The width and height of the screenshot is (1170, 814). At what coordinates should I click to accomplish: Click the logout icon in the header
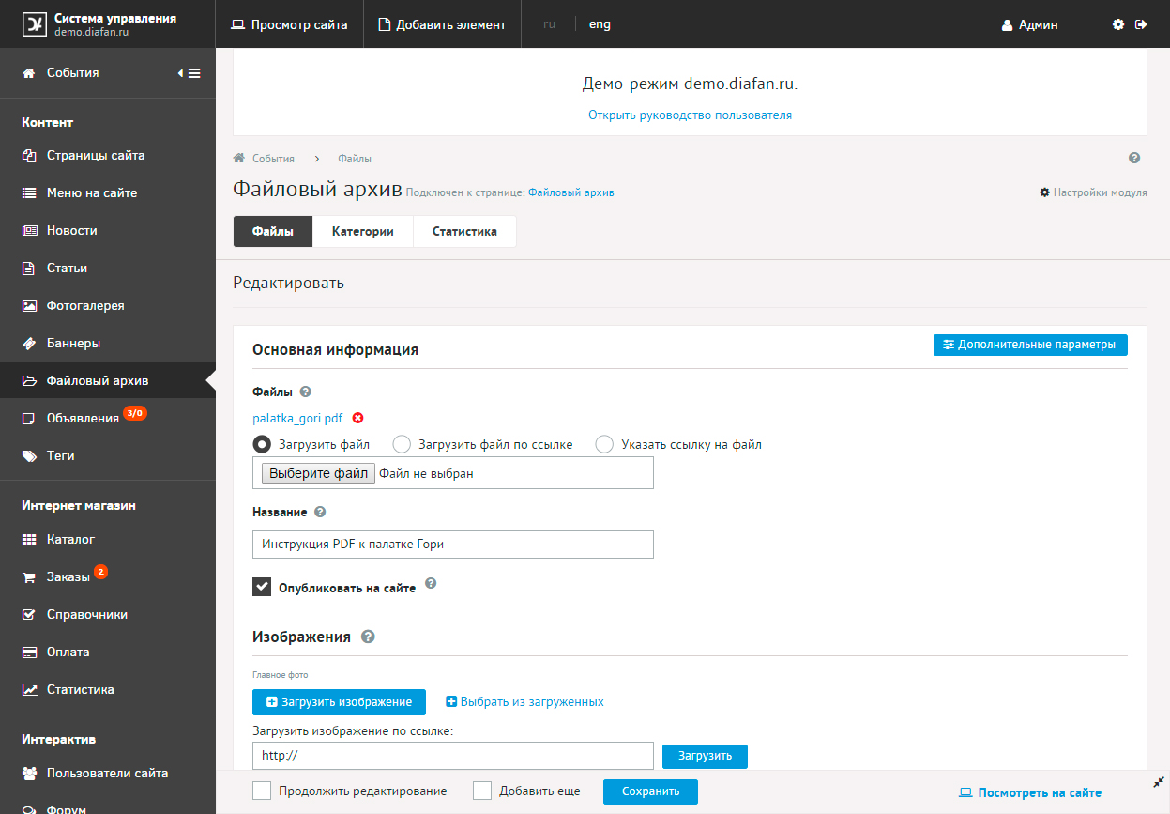tap(1141, 24)
